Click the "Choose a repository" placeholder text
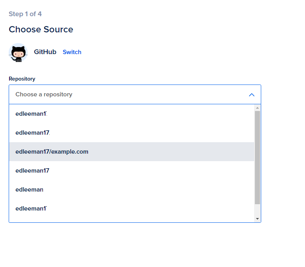Screen dimensions: 305x267 click(x=44, y=94)
